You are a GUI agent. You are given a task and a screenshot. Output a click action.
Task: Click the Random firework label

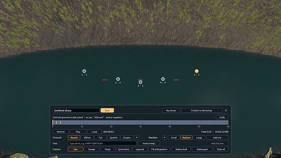point(153,138)
